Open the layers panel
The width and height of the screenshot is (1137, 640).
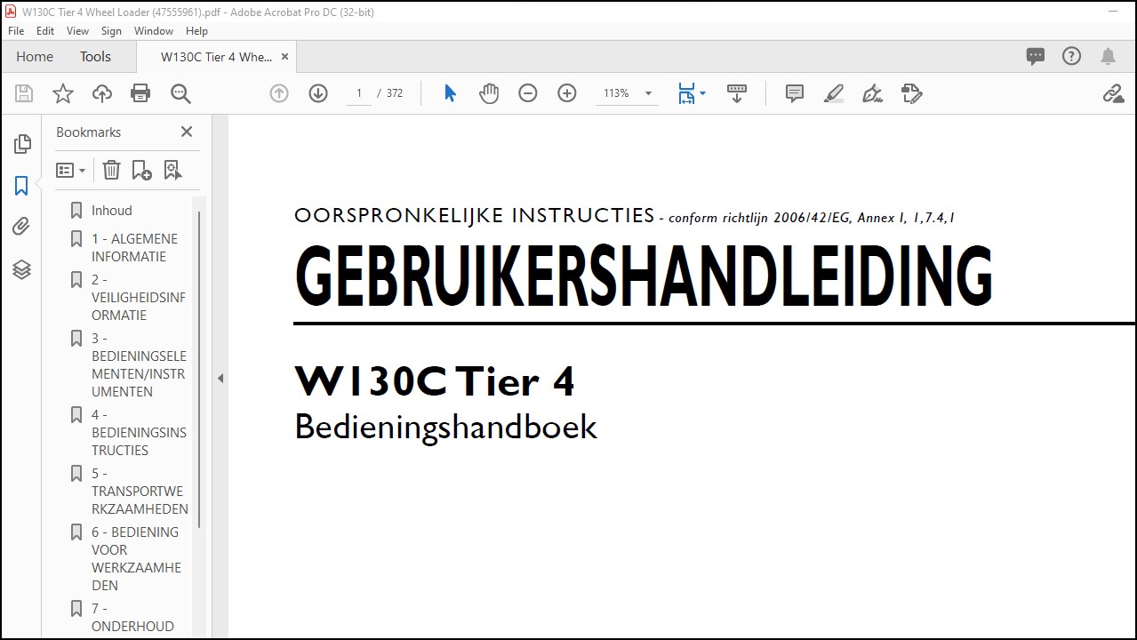point(22,269)
